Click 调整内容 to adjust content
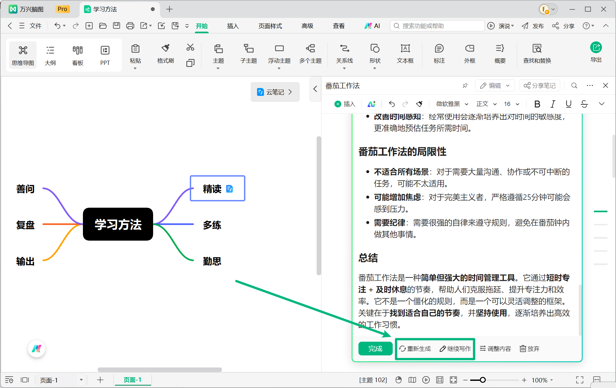The image size is (616, 388). pyautogui.click(x=495, y=349)
